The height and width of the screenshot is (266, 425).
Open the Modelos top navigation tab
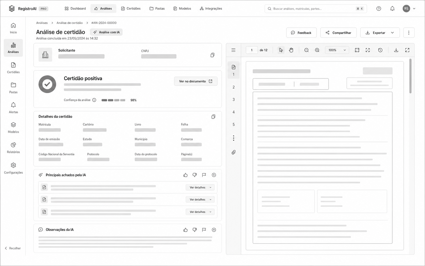[x=182, y=9]
